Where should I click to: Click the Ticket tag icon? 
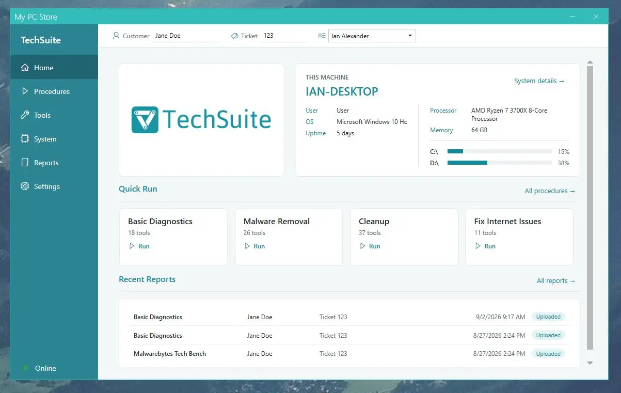click(235, 36)
